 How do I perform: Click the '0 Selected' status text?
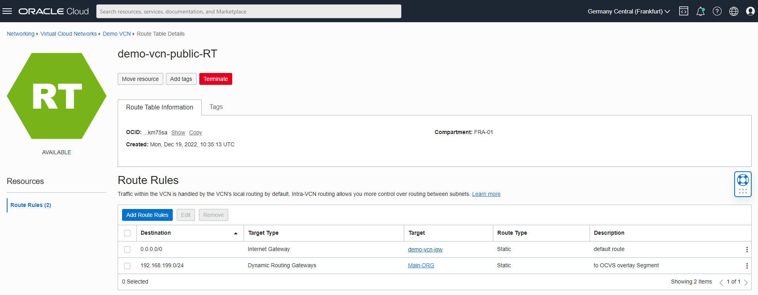[x=135, y=282]
